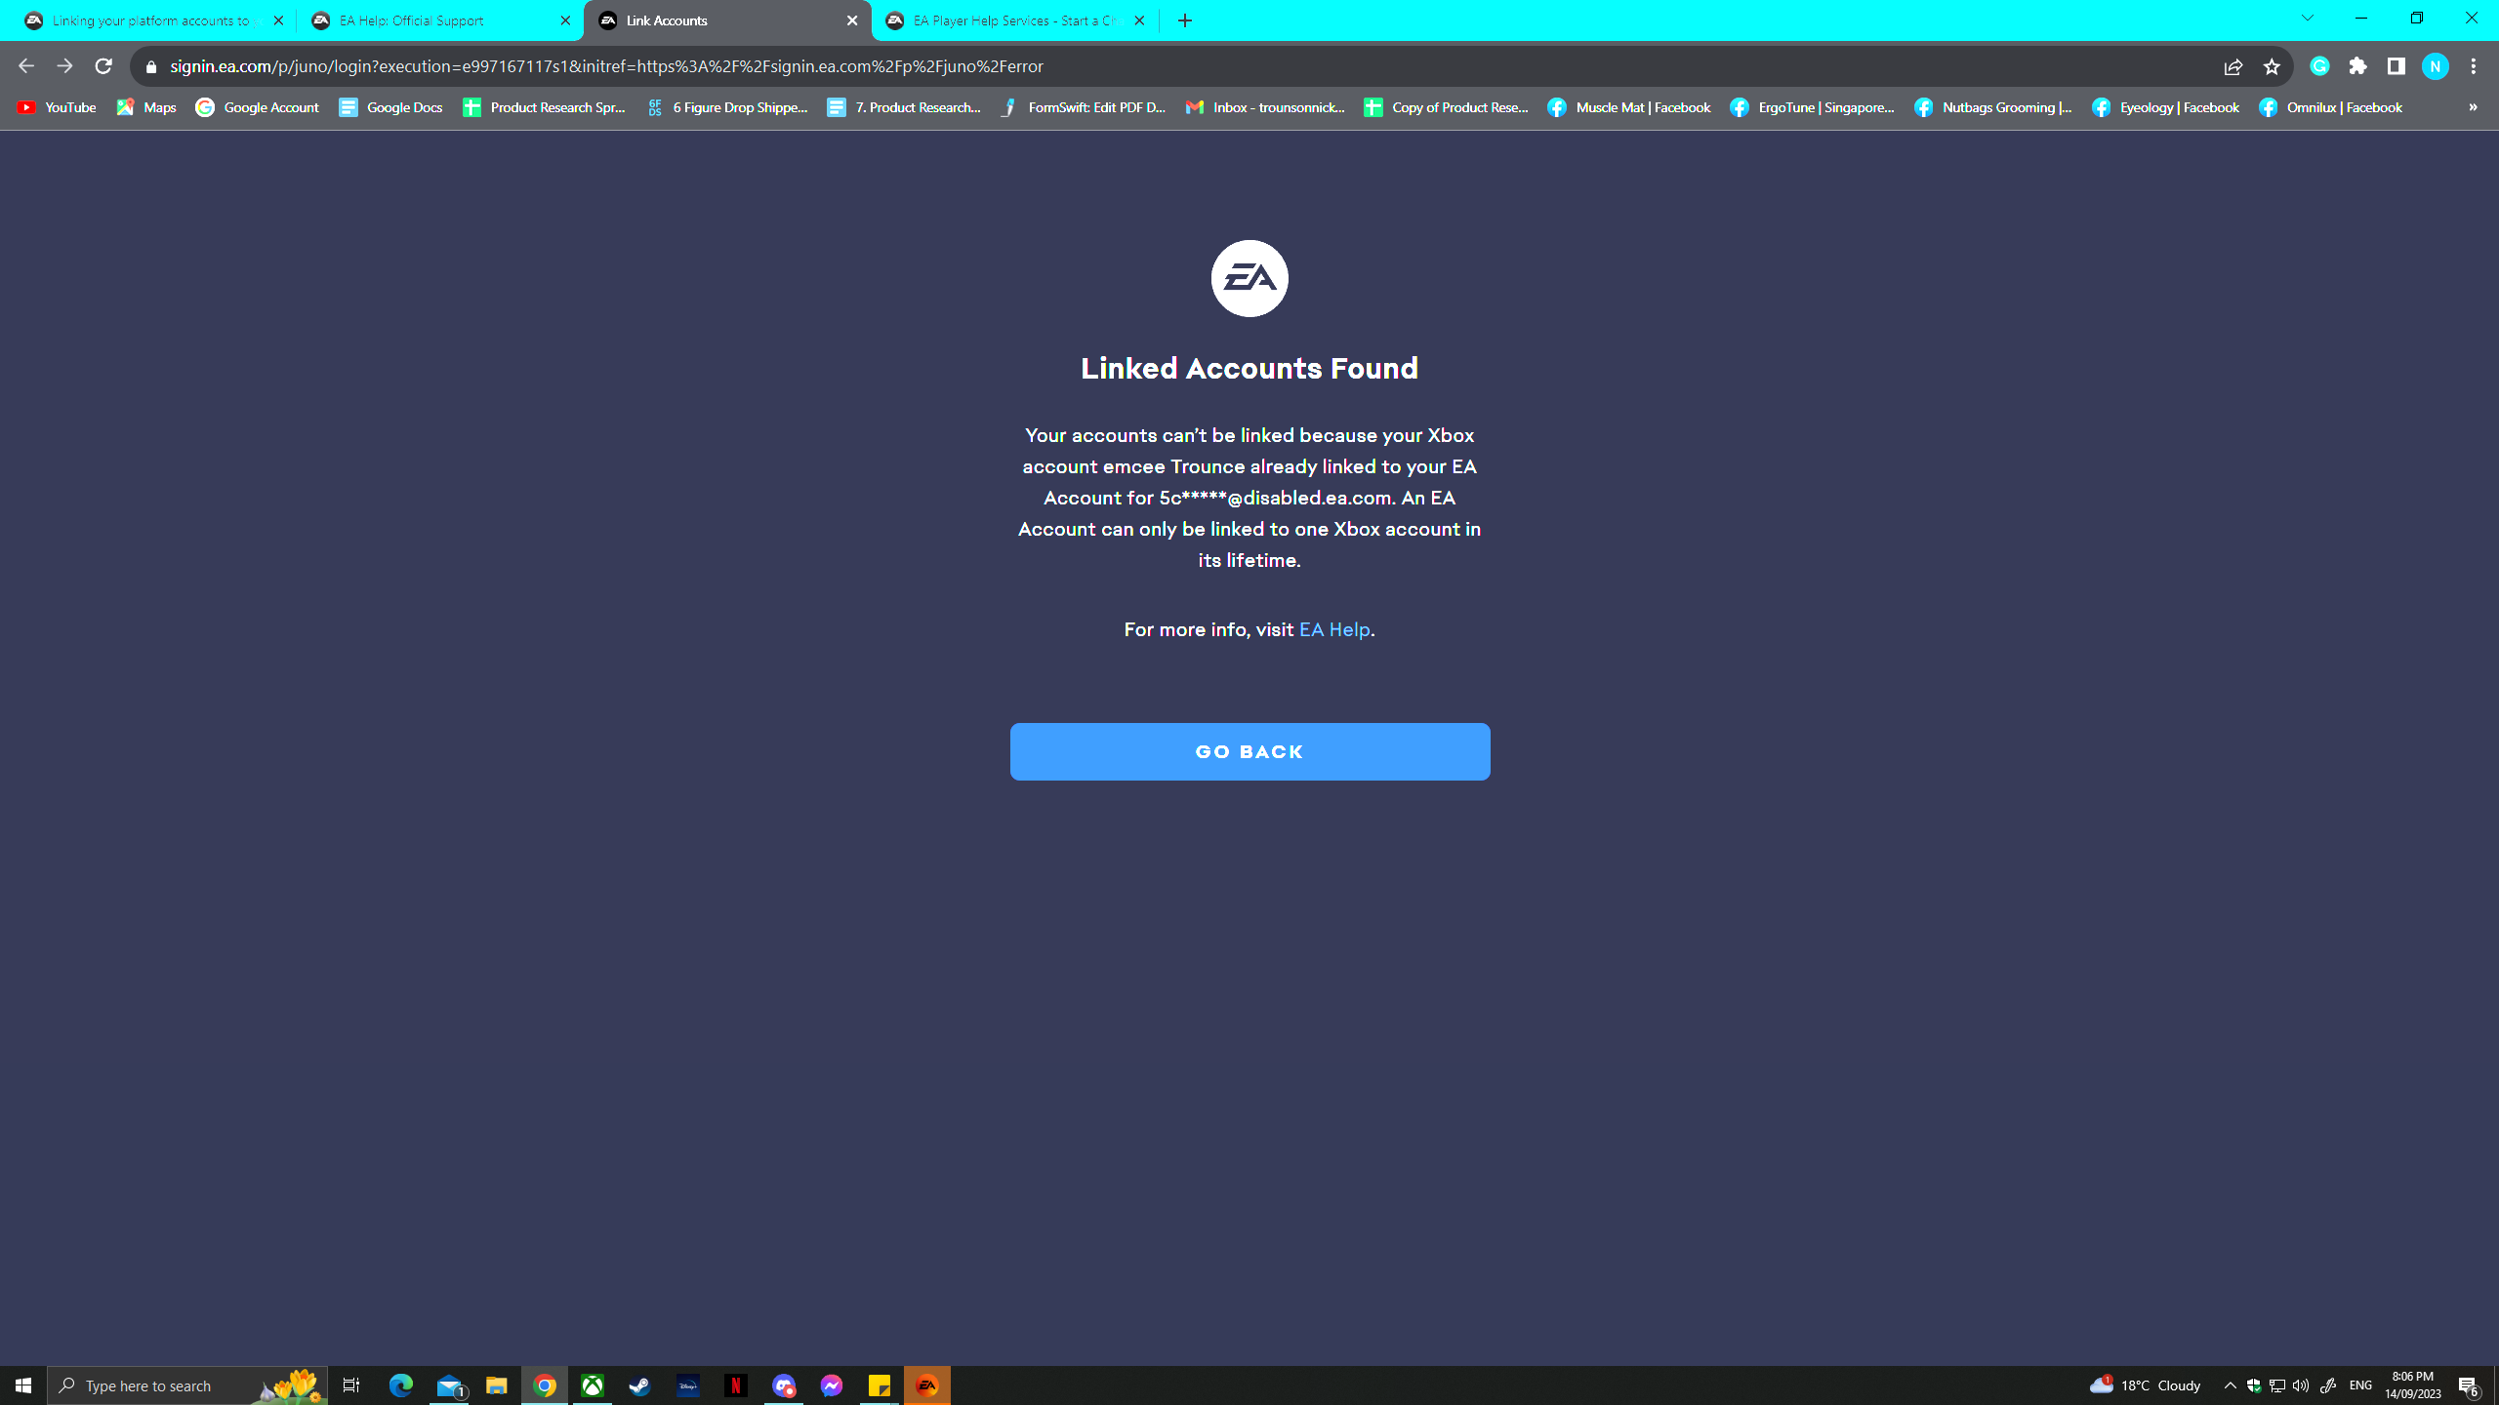Image resolution: width=2499 pixels, height=1405 pixels.
Task: Bookmark this page with the star
Action: coord(2272,66)
